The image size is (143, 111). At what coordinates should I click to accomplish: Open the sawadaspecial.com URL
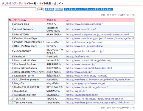point(82,95)
